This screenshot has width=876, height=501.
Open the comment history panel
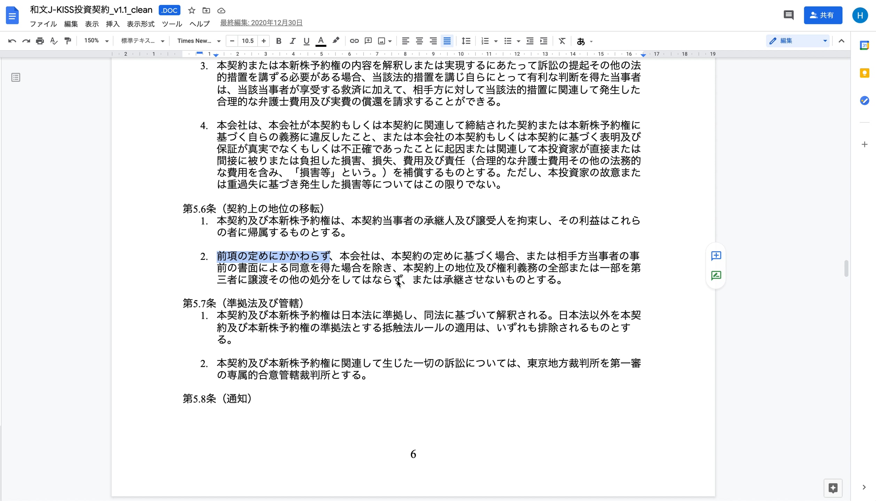[789, 15]
